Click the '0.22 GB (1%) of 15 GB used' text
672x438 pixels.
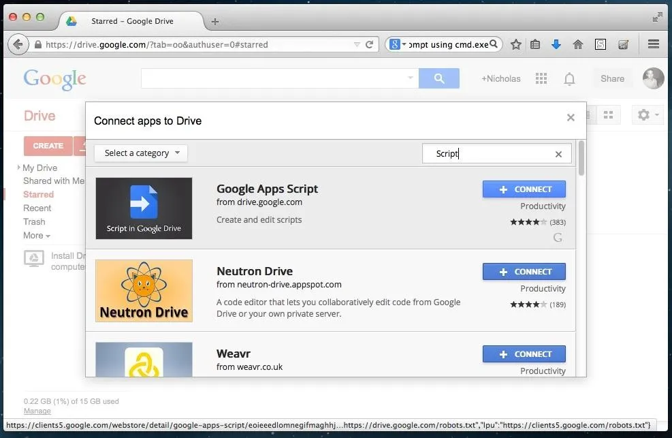coord(71,401)
